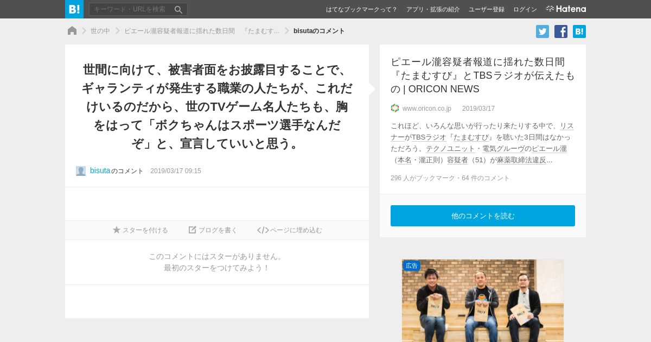Add a star with スターを付ける
This screenshot has height=342, width=651.
click(x=141, y=230)
